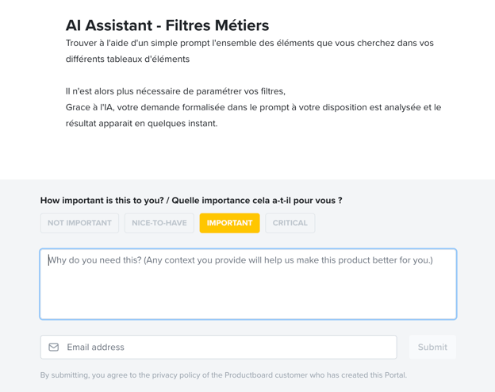The image size is (495, 392).
Task: Submit the feedback form
Action: click(x=432, y=347)
